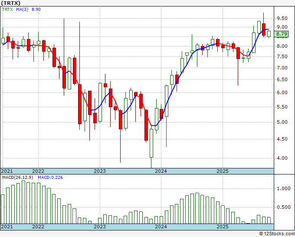Select 2023 on the MACD panel time axis
This screenshot has height=237, width=295.
coord(100,227)
